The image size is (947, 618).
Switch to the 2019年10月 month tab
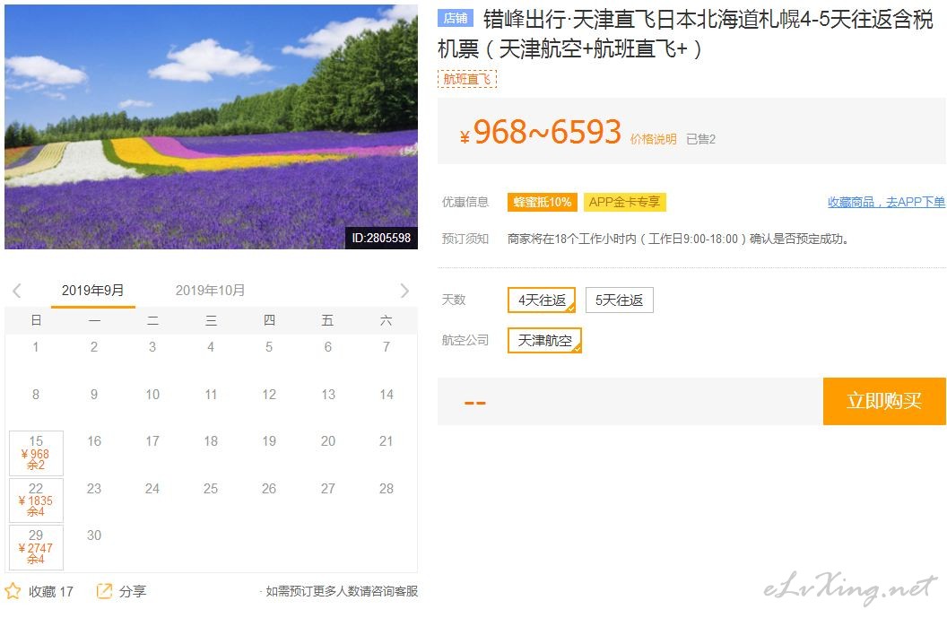210,291
